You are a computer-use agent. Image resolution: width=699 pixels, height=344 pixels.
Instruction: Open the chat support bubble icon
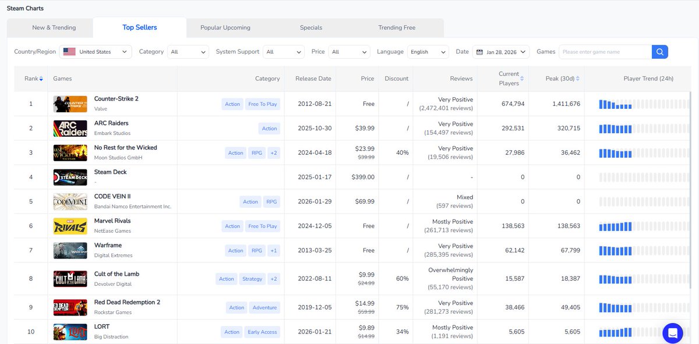click(x=673, y=334)
